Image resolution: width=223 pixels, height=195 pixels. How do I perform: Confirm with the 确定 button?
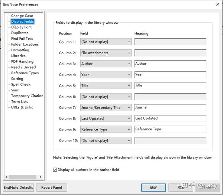(x=153, y=188)
